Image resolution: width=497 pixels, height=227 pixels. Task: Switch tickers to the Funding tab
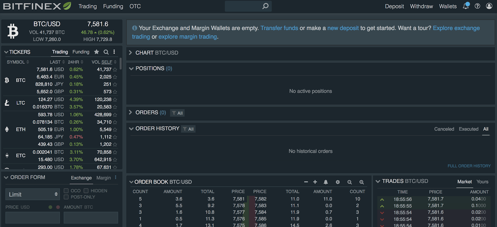(x=81, y=52)
